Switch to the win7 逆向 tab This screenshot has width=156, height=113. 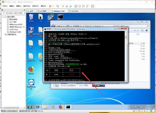[x=43, y=11]
